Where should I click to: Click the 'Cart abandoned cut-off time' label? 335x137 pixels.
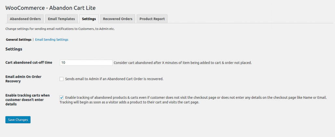pos(29,63)
